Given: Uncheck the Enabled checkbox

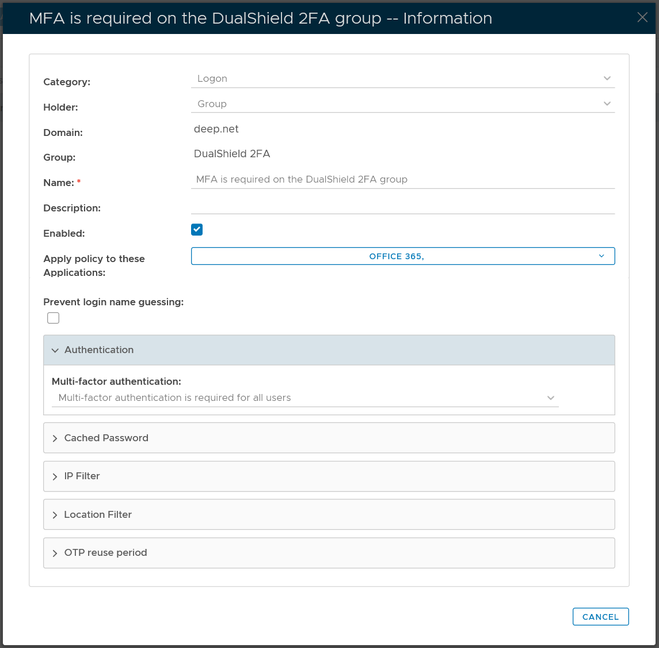Looking at the screenshot, I should [x=197, y=230].
